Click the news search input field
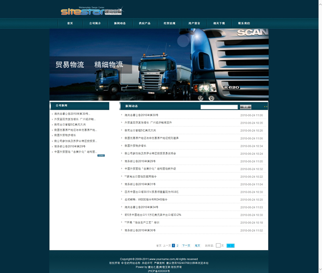 (219, 107)
